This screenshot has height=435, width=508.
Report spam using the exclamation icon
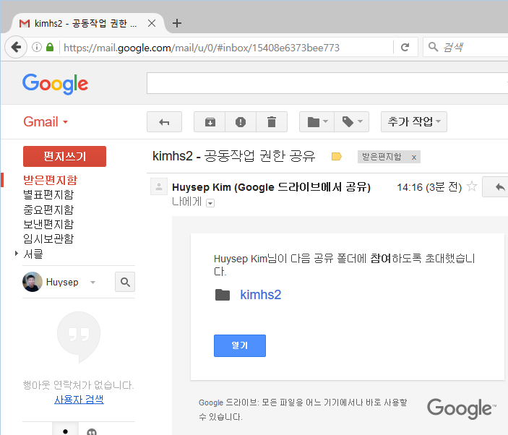click(241, 122)
